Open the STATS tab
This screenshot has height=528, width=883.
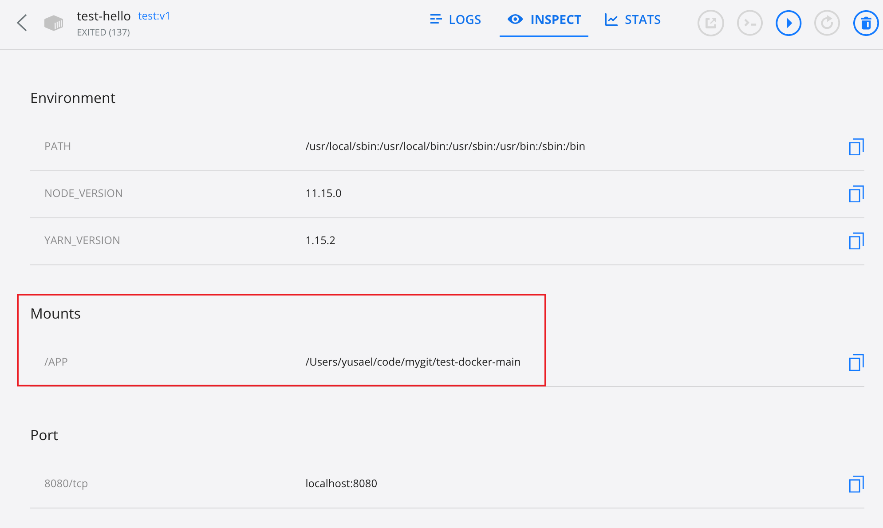[x=633, y=20]
